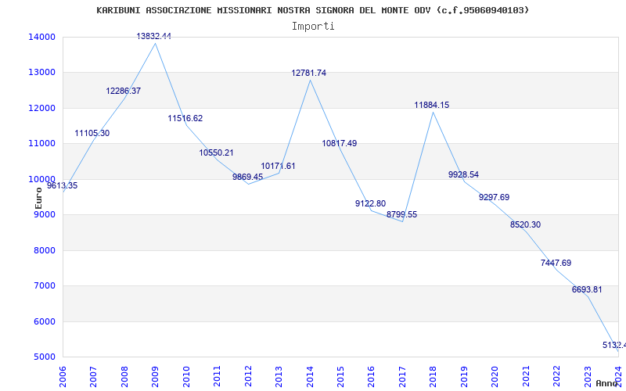Click the x-axis year 2017
This screenshot has height=391, width=626.
(x=402, y=376)
